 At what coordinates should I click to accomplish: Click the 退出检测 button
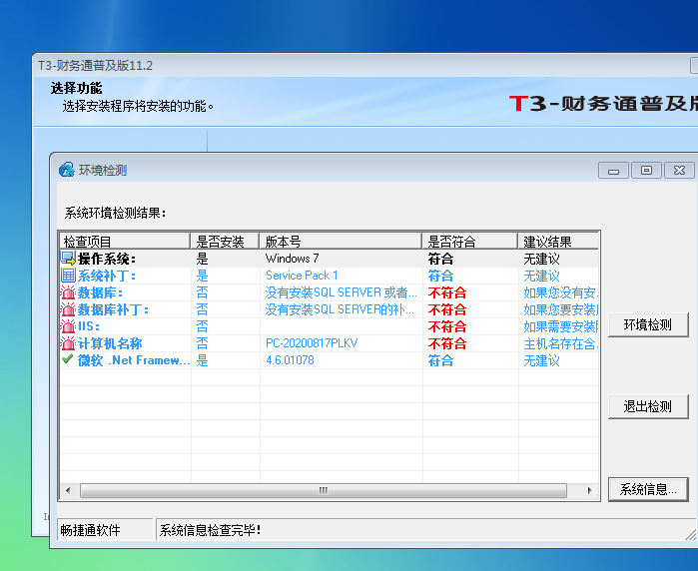648,406
